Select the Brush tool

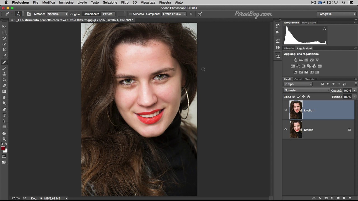coord(4,68)
